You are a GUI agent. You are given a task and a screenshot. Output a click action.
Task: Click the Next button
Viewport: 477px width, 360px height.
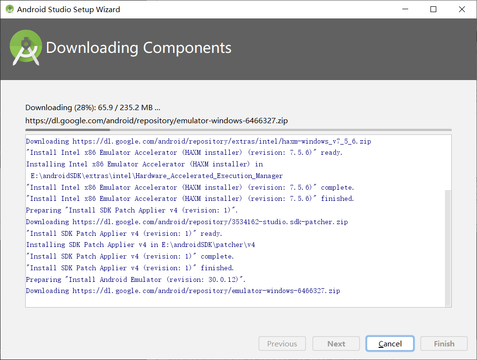coord(336,344)
